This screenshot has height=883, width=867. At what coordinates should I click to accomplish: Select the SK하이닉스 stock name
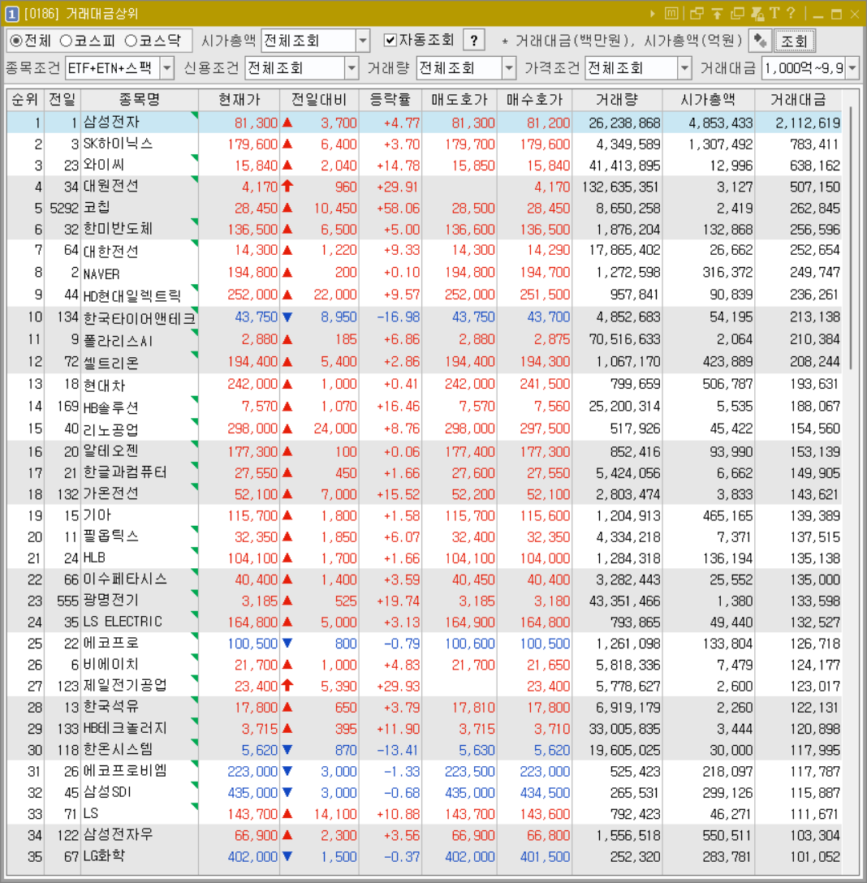tap(118, 144)
